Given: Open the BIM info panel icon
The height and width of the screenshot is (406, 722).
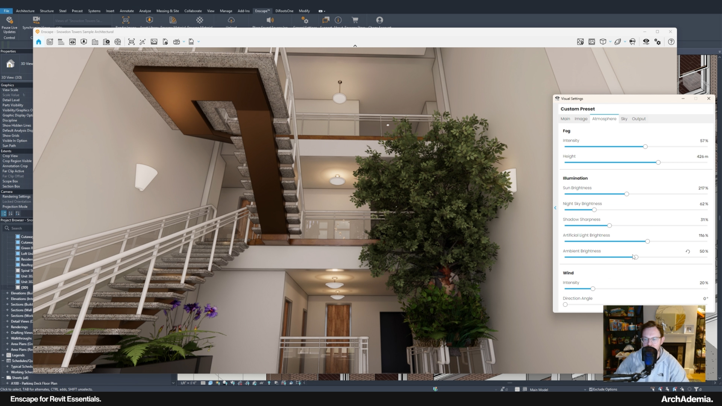Looking at the screenshot, I should point(61,42).
